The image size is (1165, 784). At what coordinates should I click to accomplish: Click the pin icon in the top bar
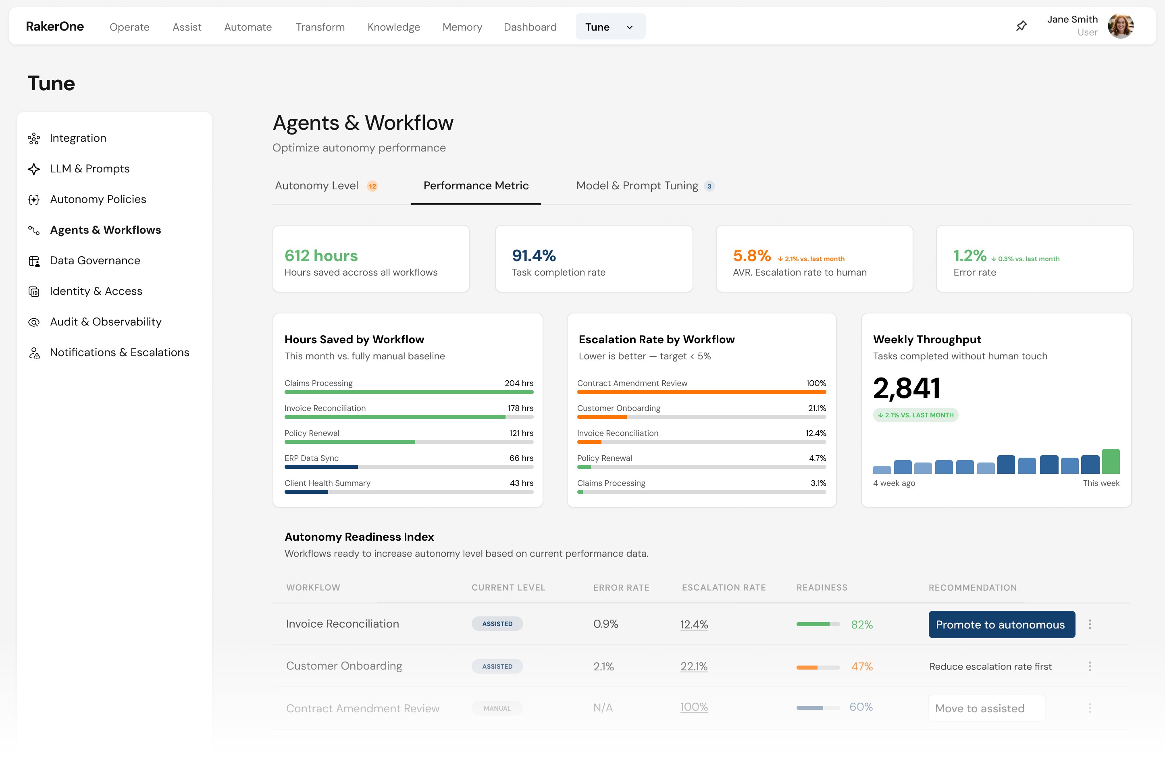[1021, 26]
